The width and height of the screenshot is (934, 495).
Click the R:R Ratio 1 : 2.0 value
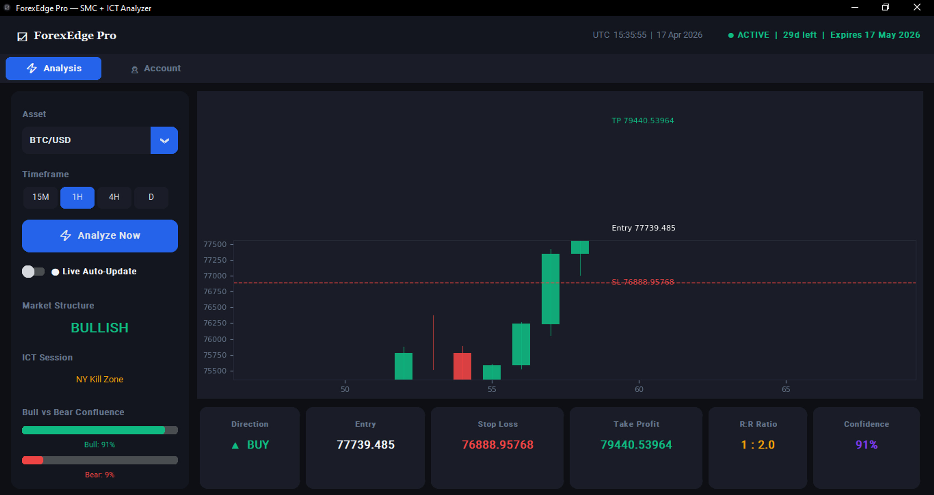coord(758,445)
